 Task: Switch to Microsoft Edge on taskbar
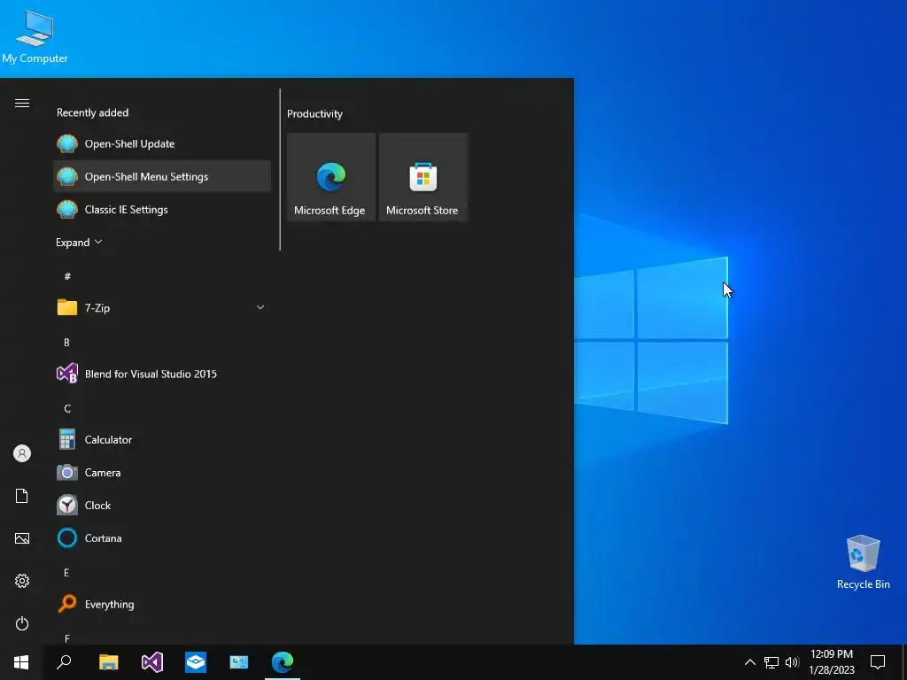tap(283, 662)
